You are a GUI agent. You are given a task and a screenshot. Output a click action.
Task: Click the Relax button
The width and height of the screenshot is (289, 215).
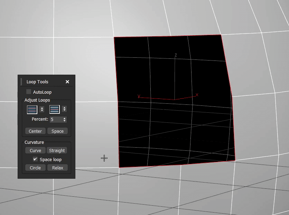click(x=57, y=168)
